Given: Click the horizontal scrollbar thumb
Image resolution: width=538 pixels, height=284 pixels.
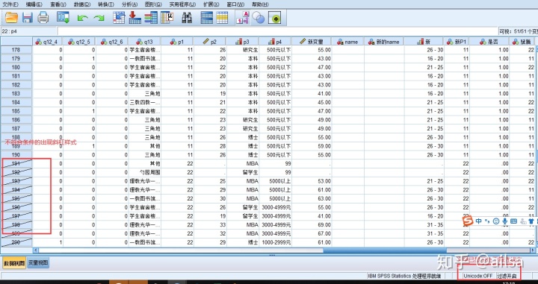Looking at the screenshot, I should pos(384,250).
